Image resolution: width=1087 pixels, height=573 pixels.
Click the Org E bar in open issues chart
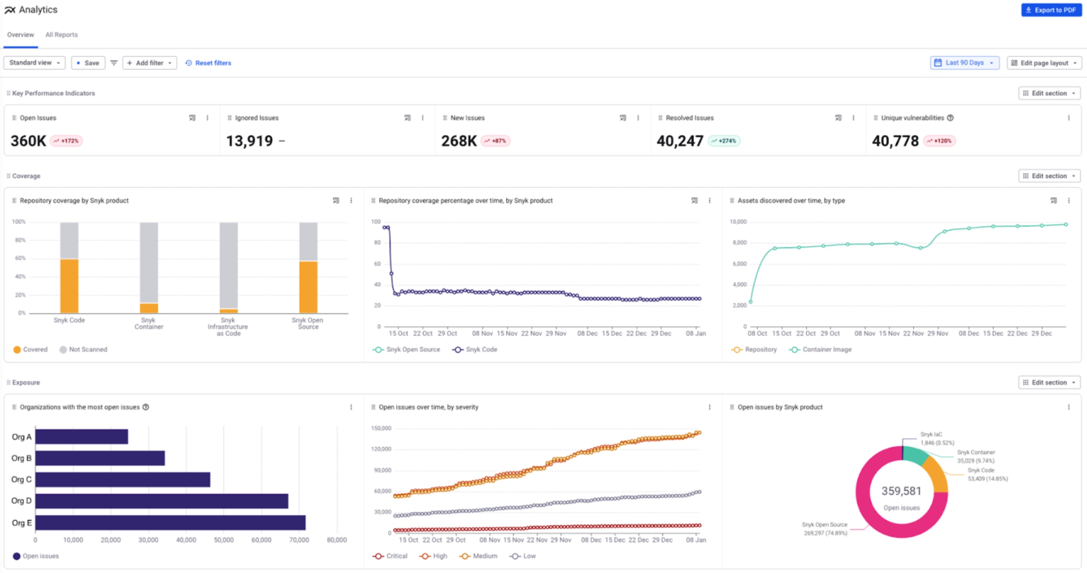170,523
